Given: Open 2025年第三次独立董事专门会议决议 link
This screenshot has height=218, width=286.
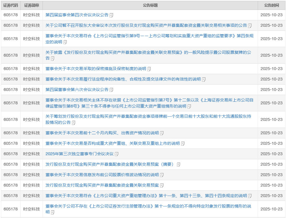Looking at the screenshot, I should click(79, 154).
